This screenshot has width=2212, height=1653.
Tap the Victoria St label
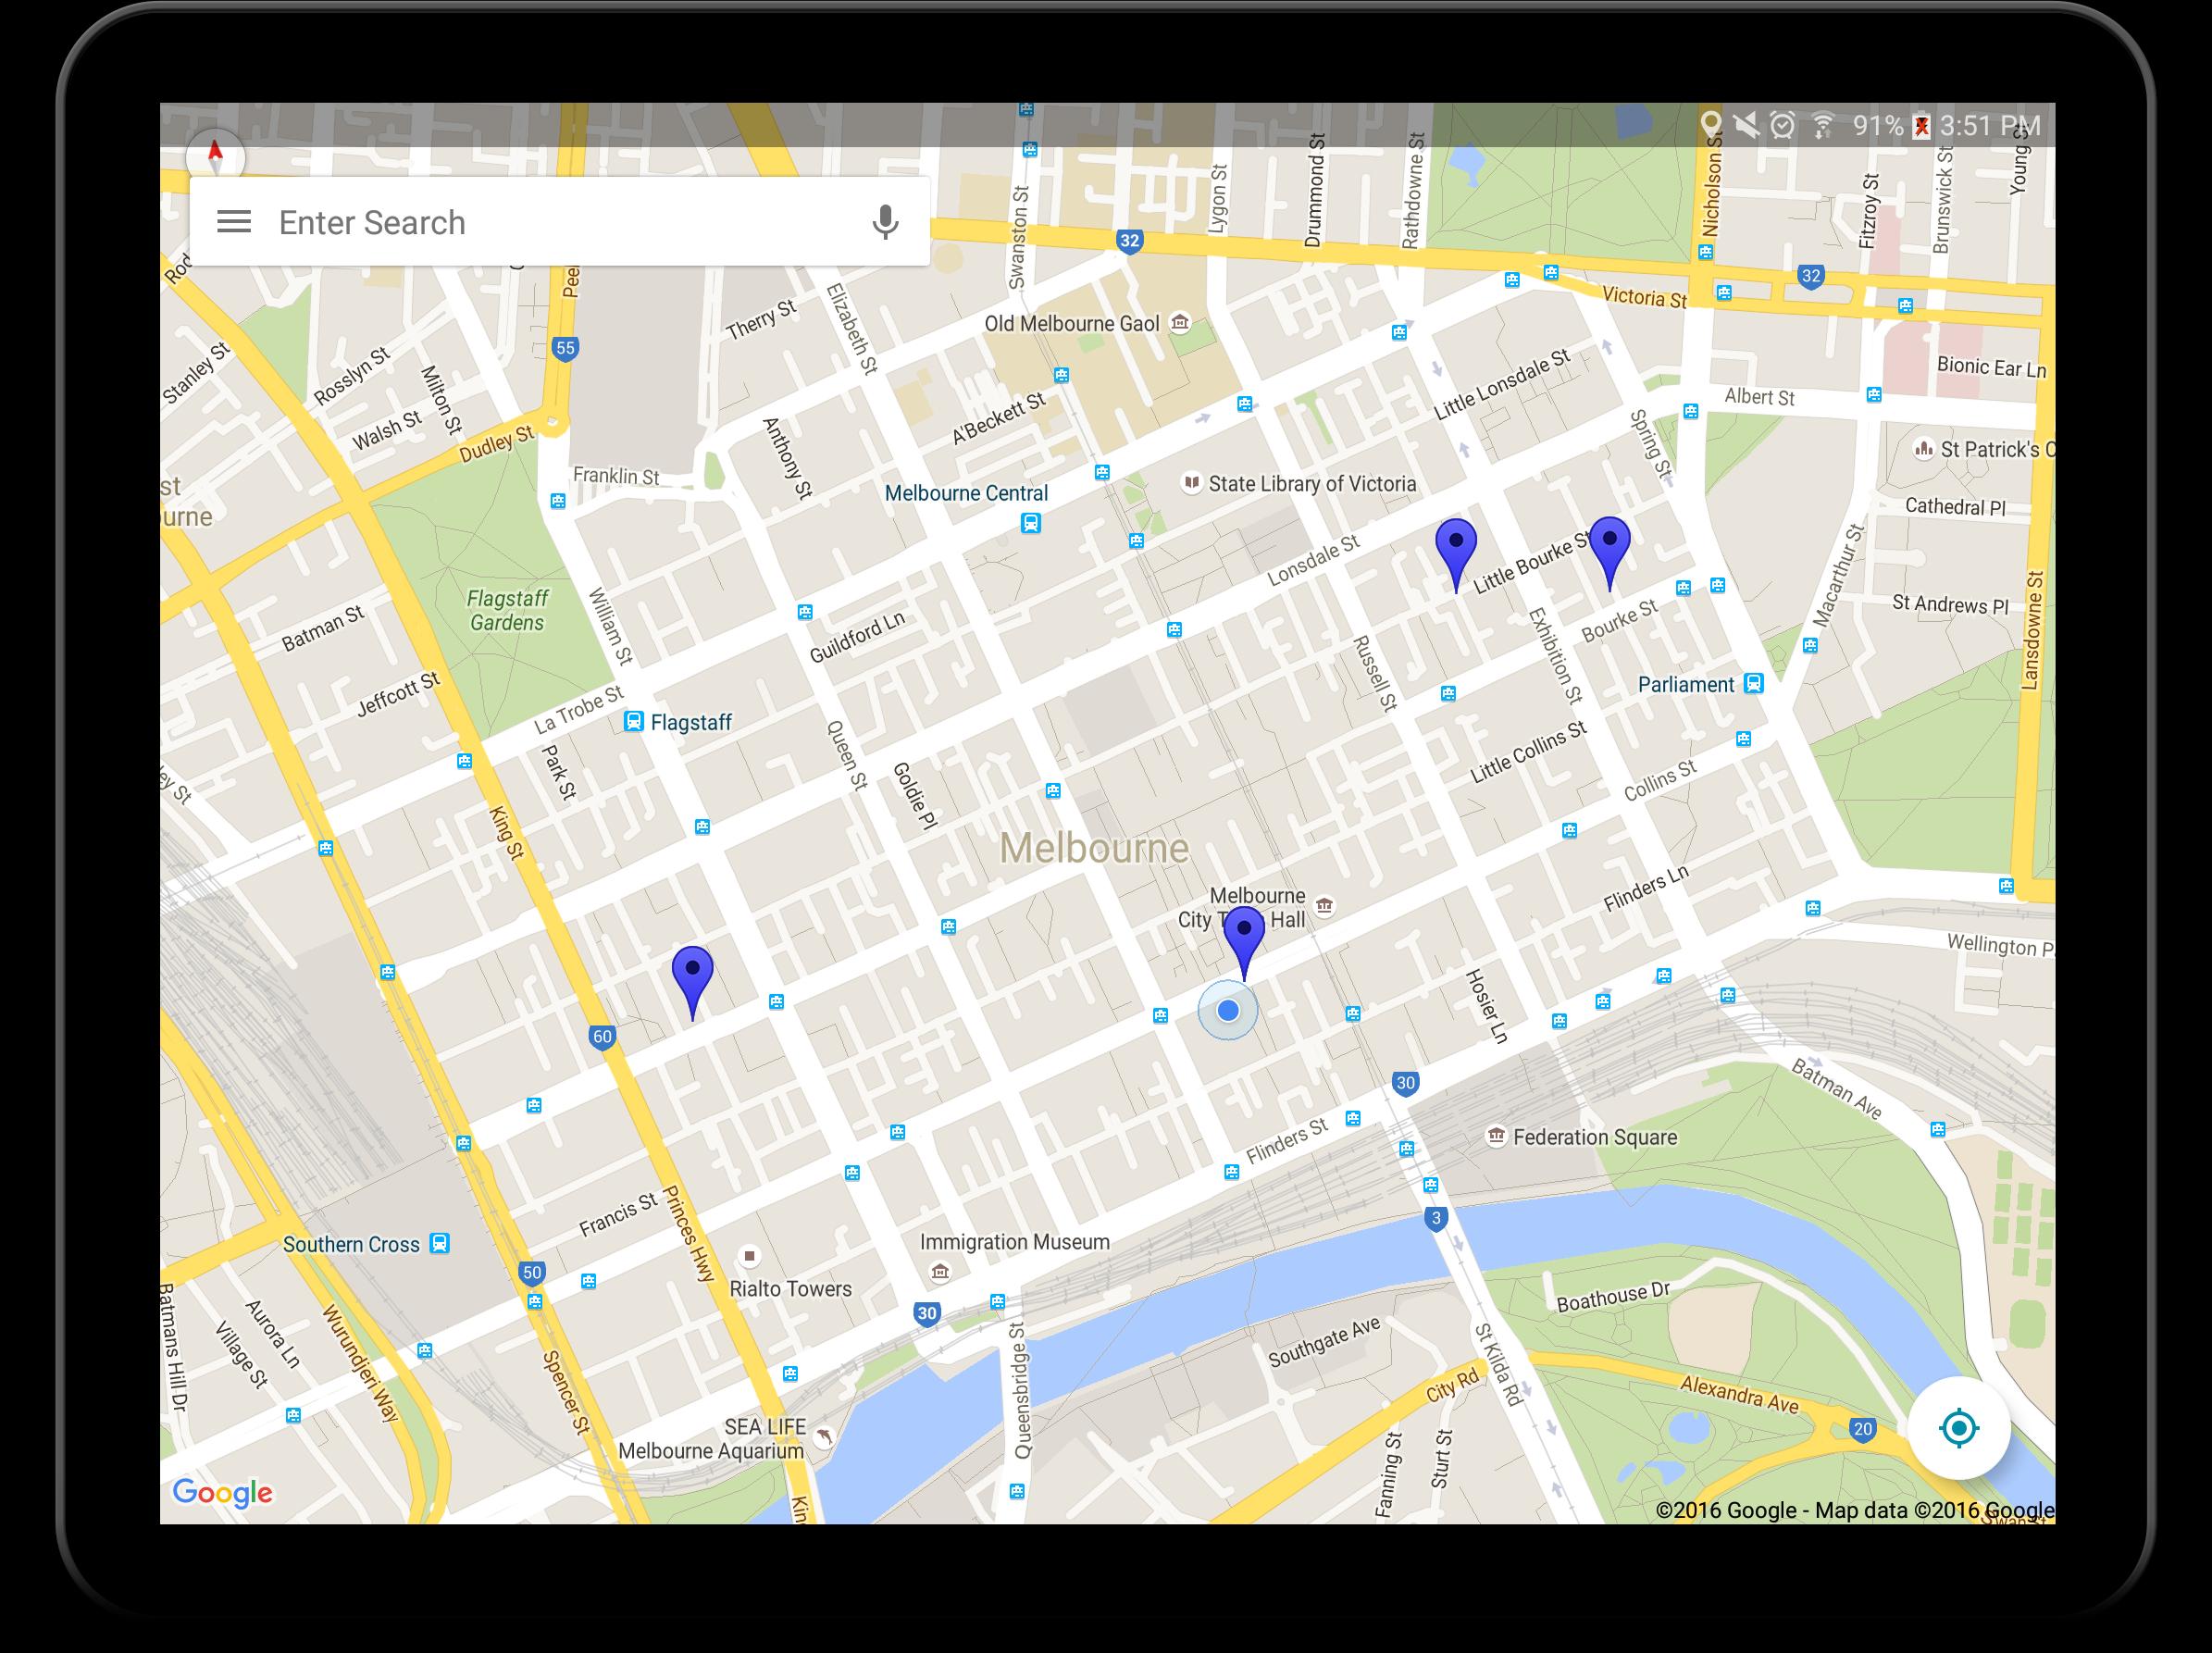coord(1644,296)
